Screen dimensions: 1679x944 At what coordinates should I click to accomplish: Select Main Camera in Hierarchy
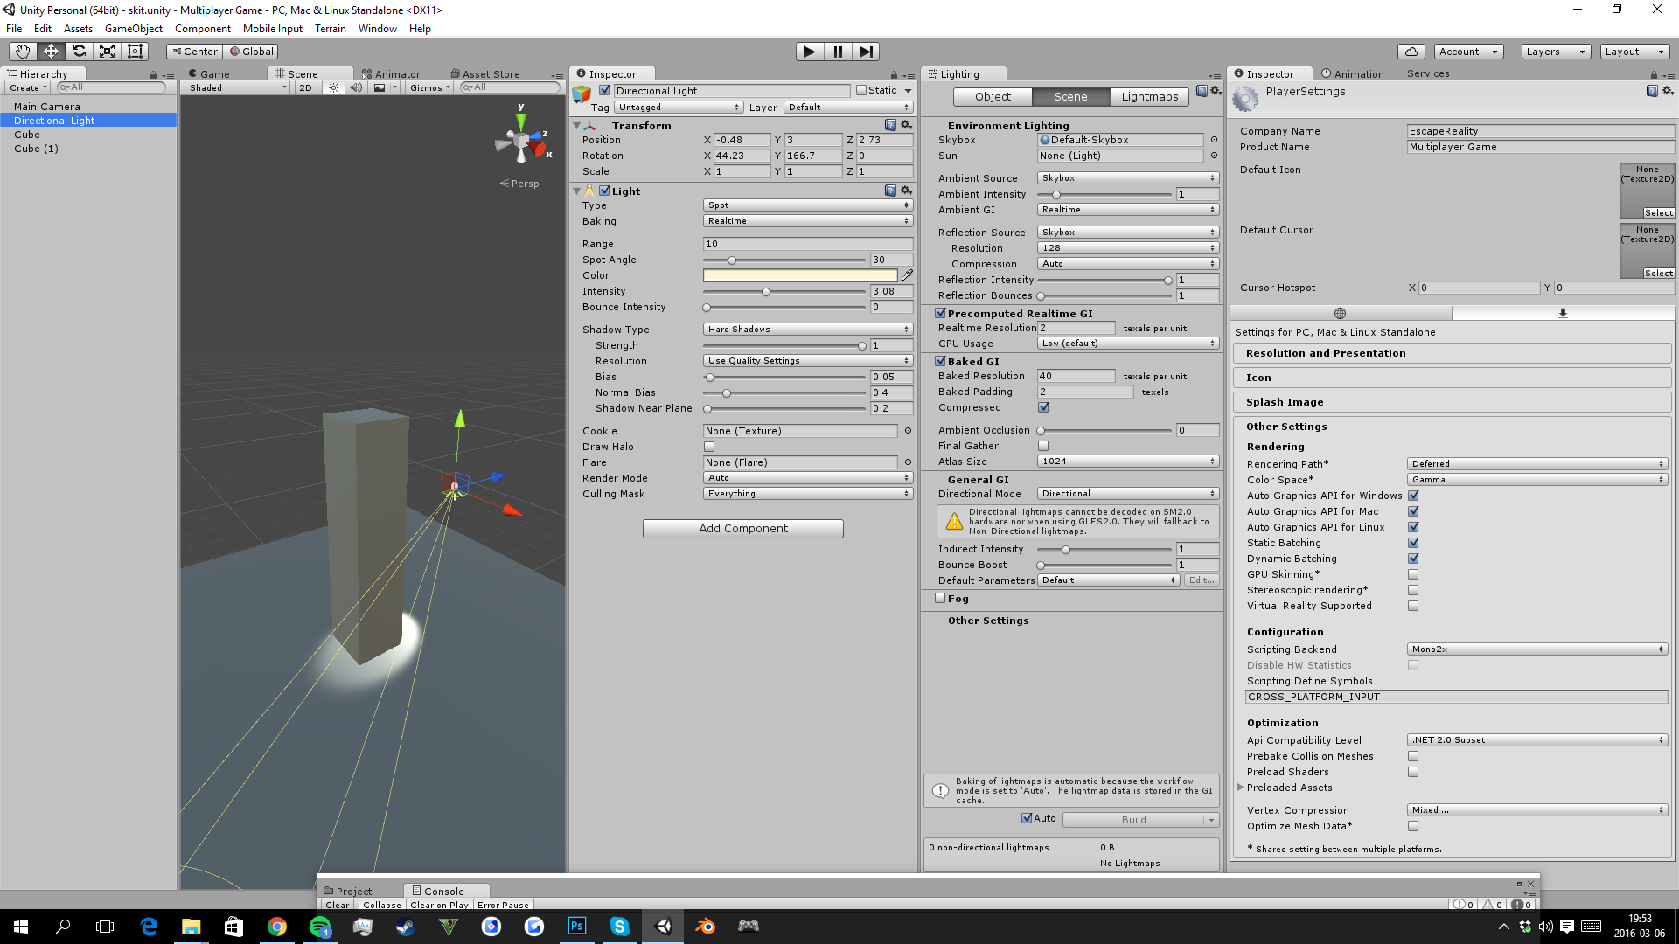tap(46, 107)
